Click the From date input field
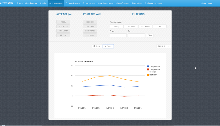Image resolution: width=220 pixels, height=126 pixels. click(118, 35)
